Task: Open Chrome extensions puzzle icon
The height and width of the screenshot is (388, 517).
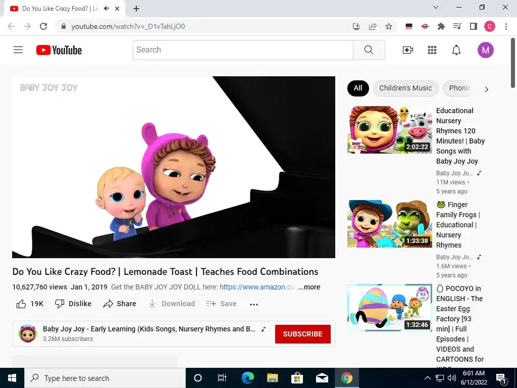Action: (441, 26)
